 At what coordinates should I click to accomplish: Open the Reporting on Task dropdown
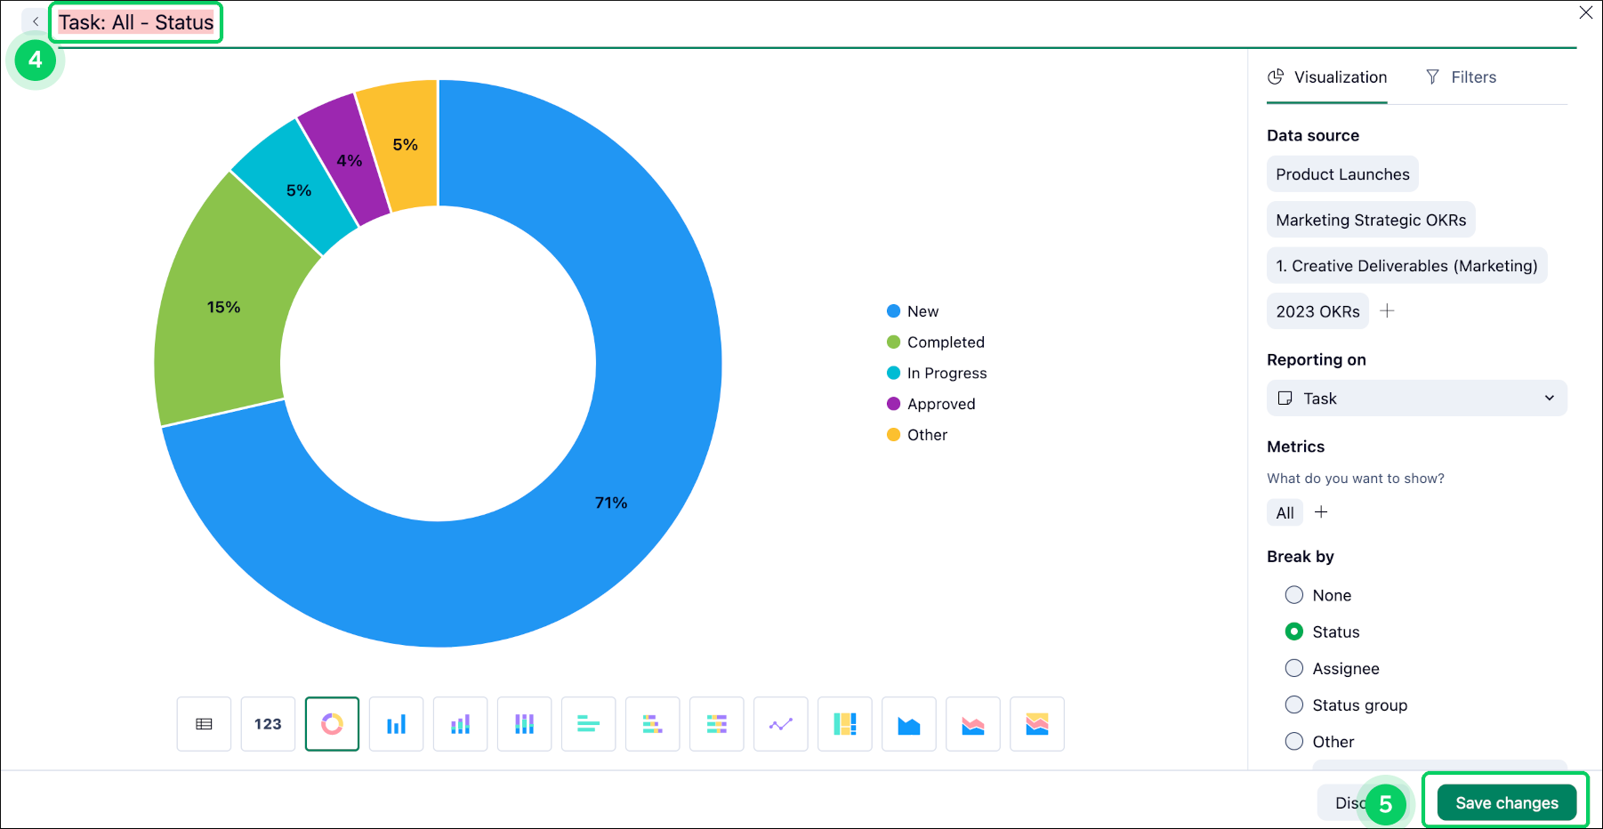click(x=1416, y=398)
